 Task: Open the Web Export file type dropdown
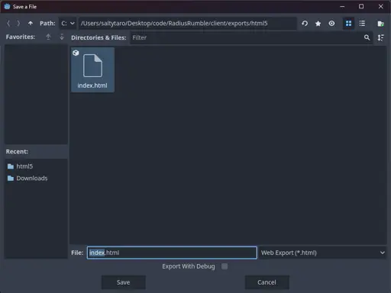(x=322, y=253)
